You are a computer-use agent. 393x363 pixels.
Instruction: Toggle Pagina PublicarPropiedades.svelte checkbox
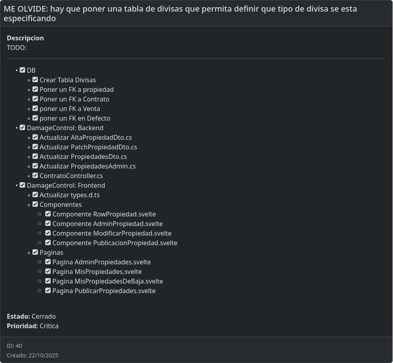48,290
